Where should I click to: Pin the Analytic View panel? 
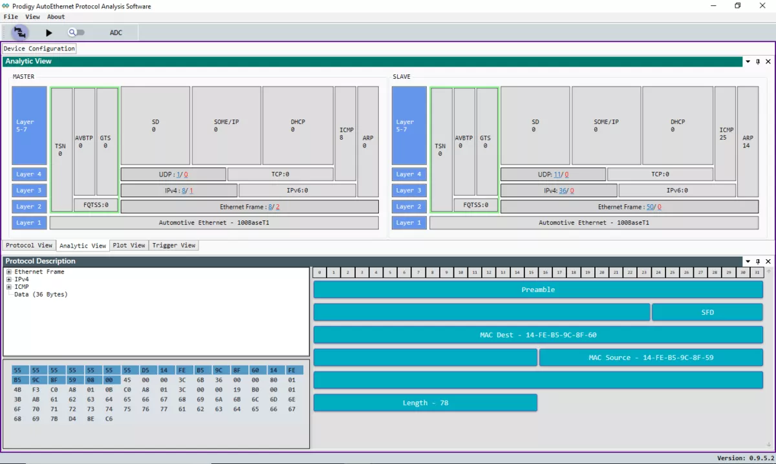coord(758,62)
